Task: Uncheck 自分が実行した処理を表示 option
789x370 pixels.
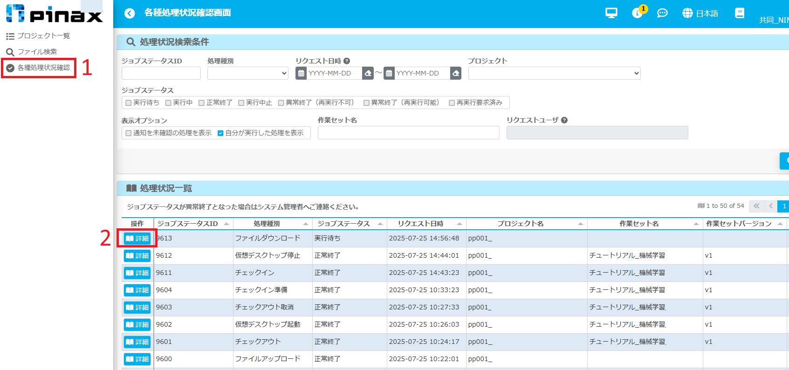Action: pyautogui.click(x=220, y=133)
